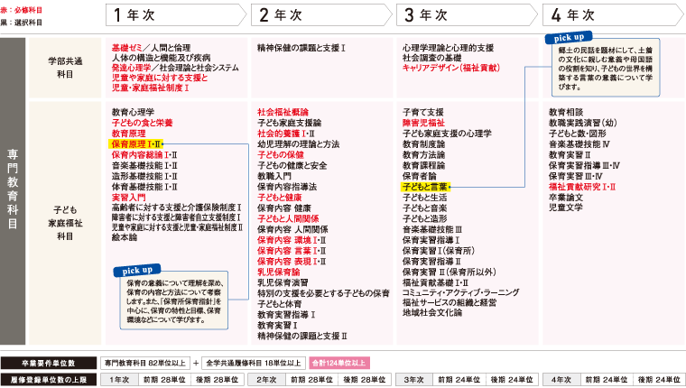
Task: Click 全学共通履修科目 18単位以上 box
Action: click(x=254, y=363)
